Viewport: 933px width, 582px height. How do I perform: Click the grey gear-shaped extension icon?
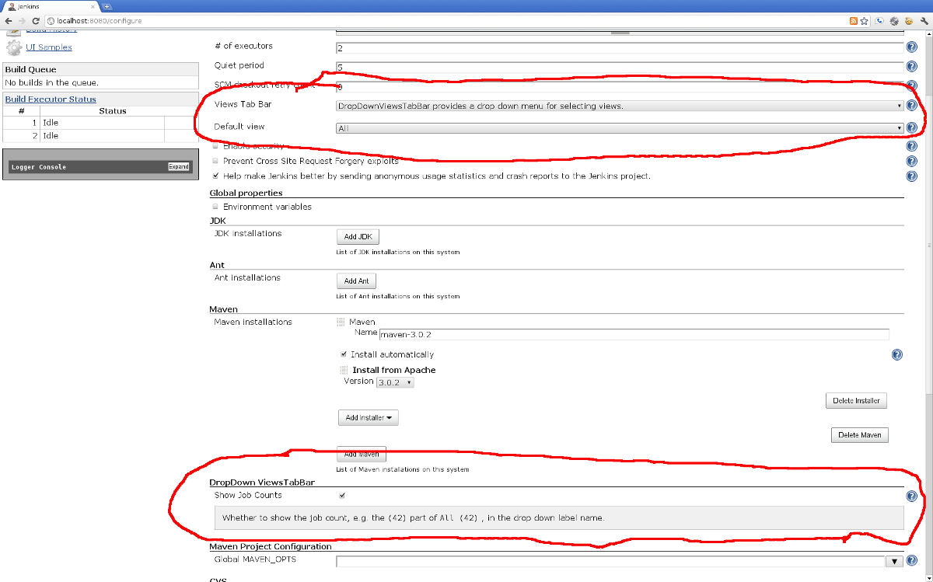(894, 21)
